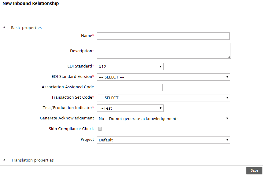
Task: Collapse the Basic properties section triangle
Action: point(4,27)
